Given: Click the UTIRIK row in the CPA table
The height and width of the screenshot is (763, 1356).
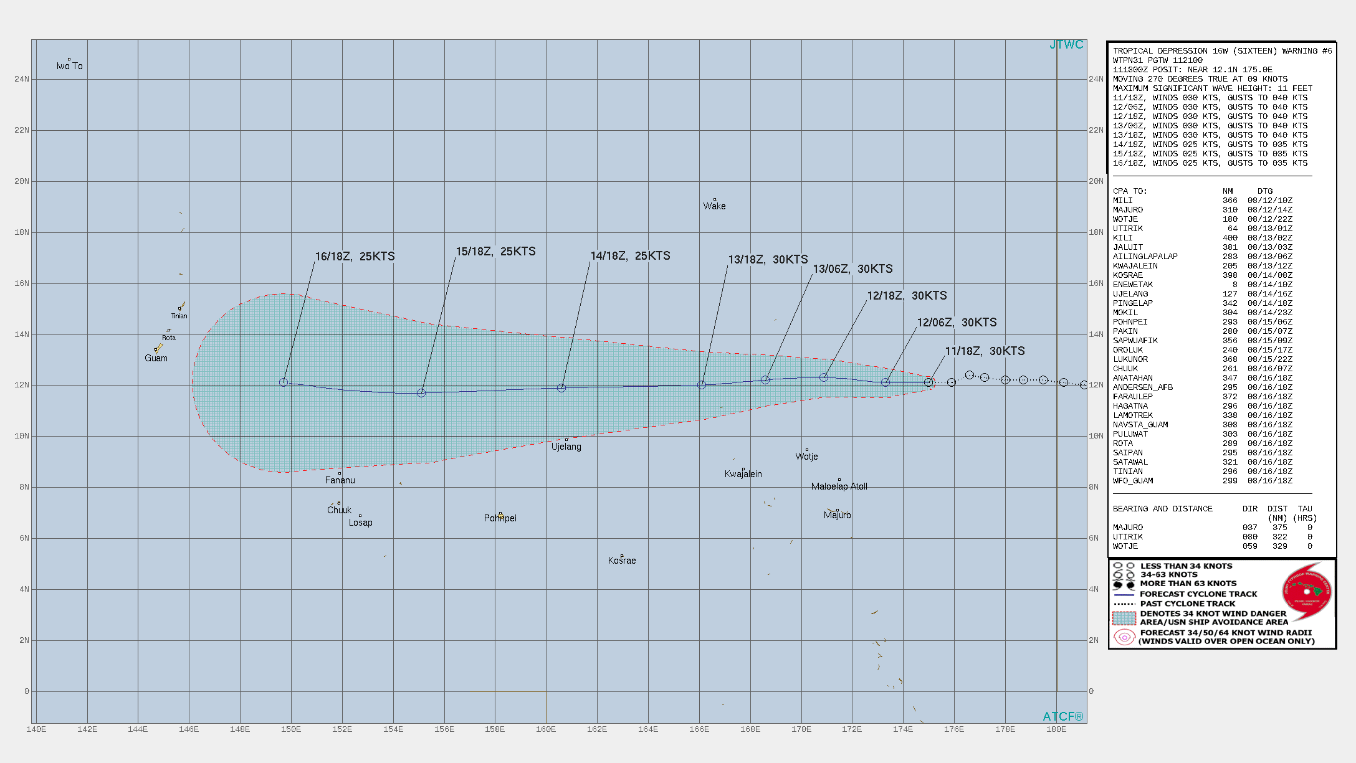Looking at the screenshot, I should click(x=1203, y=229).
